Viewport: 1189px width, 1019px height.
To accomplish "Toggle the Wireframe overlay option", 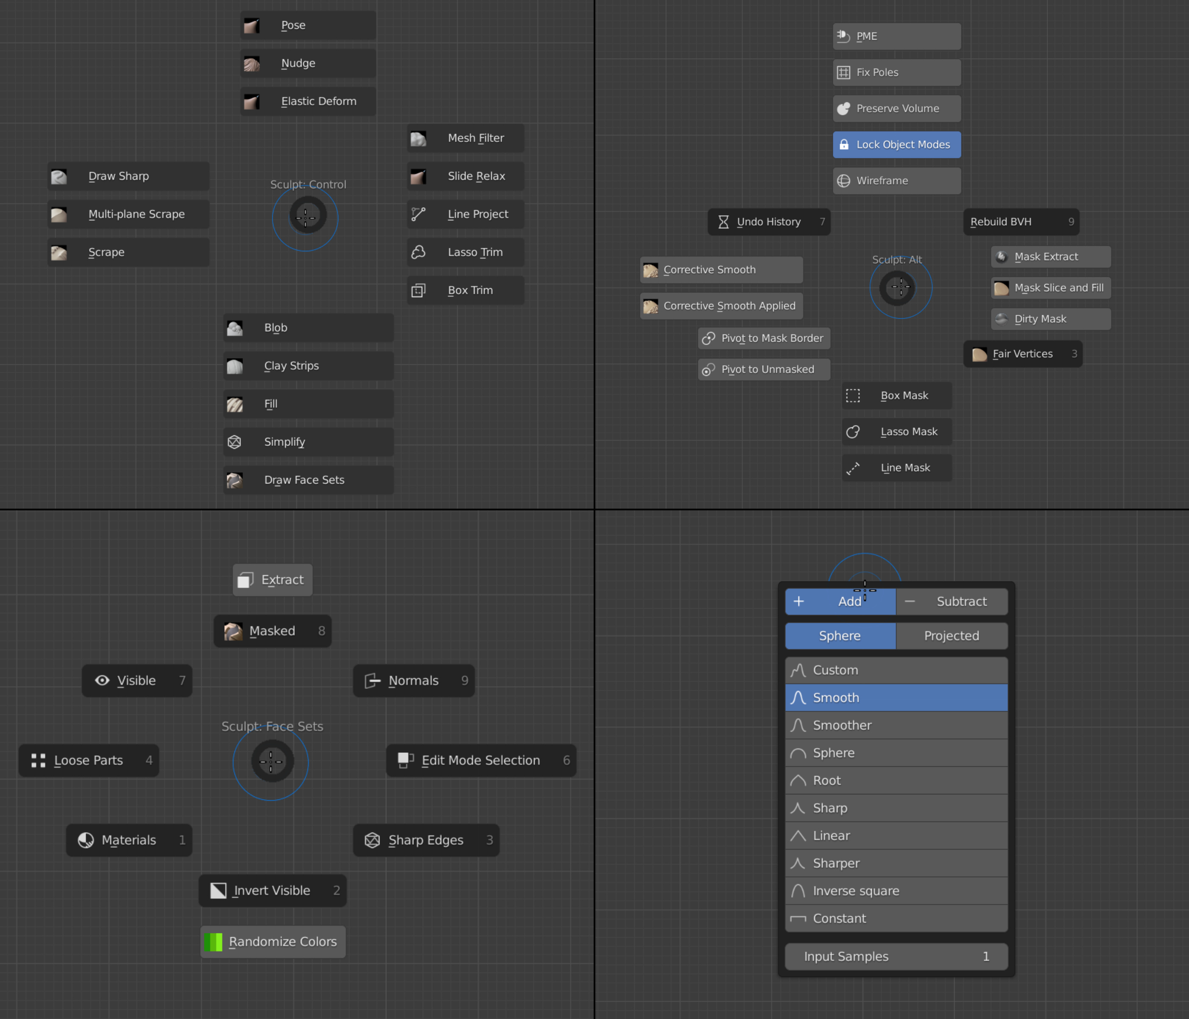I will (897, 181).
